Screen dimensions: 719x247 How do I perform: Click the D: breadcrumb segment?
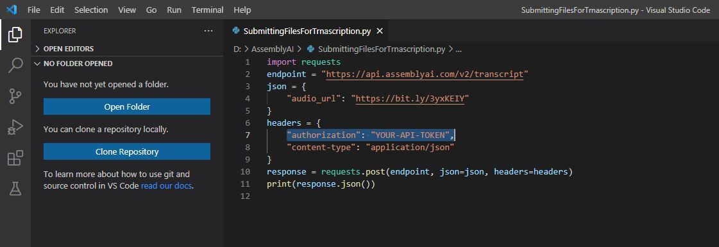tap(237, 49)
